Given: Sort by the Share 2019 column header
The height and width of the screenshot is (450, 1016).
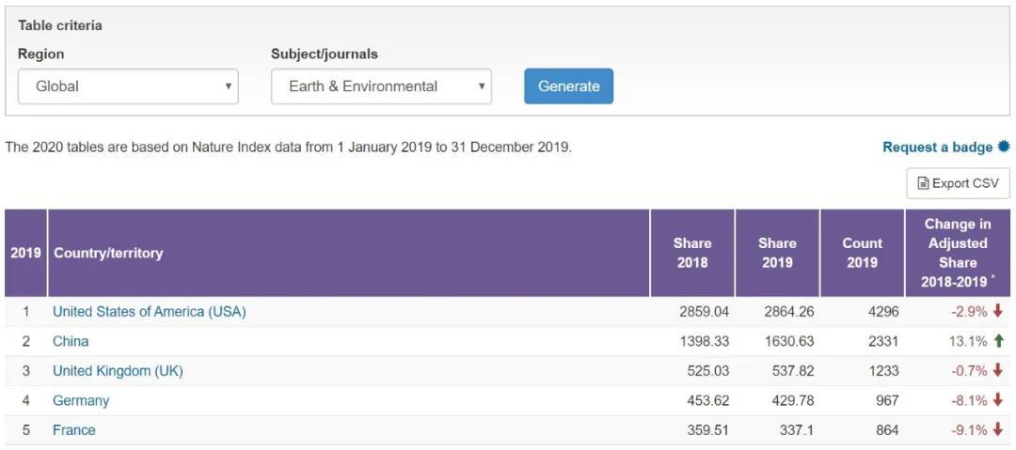Looking at the screenshot, I should pyautogui.click(x=777, y=253).
